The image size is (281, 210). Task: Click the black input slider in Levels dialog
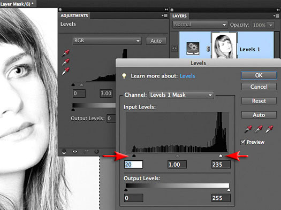pyautogui.click(x=134, y=156)
